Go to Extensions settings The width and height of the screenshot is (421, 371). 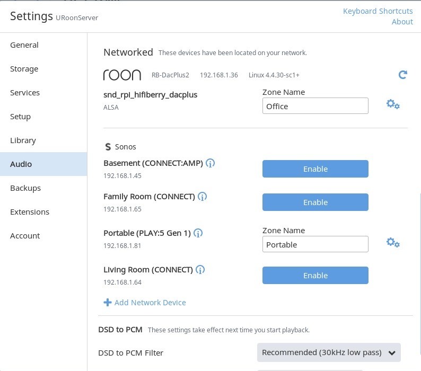click(43, 212)
